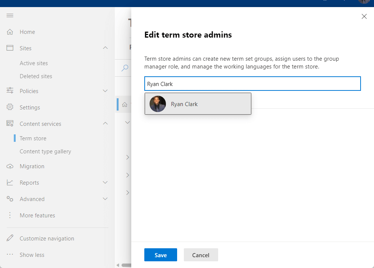Click the Sites label
This screenshot has width=374, height=268.
[x=25, y=48]
